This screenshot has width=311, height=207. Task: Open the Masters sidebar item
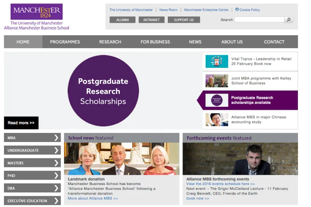[32, 163]
